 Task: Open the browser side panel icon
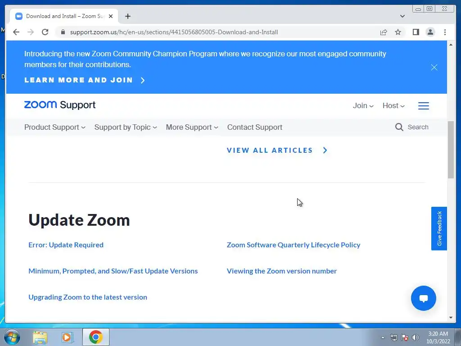point(416,32)
